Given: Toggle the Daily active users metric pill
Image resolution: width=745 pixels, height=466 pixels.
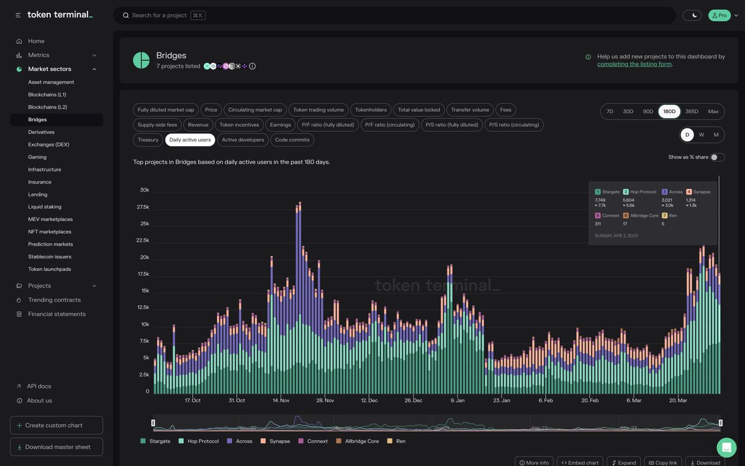Looking at the screenshot, I should (x=190, y=139).
